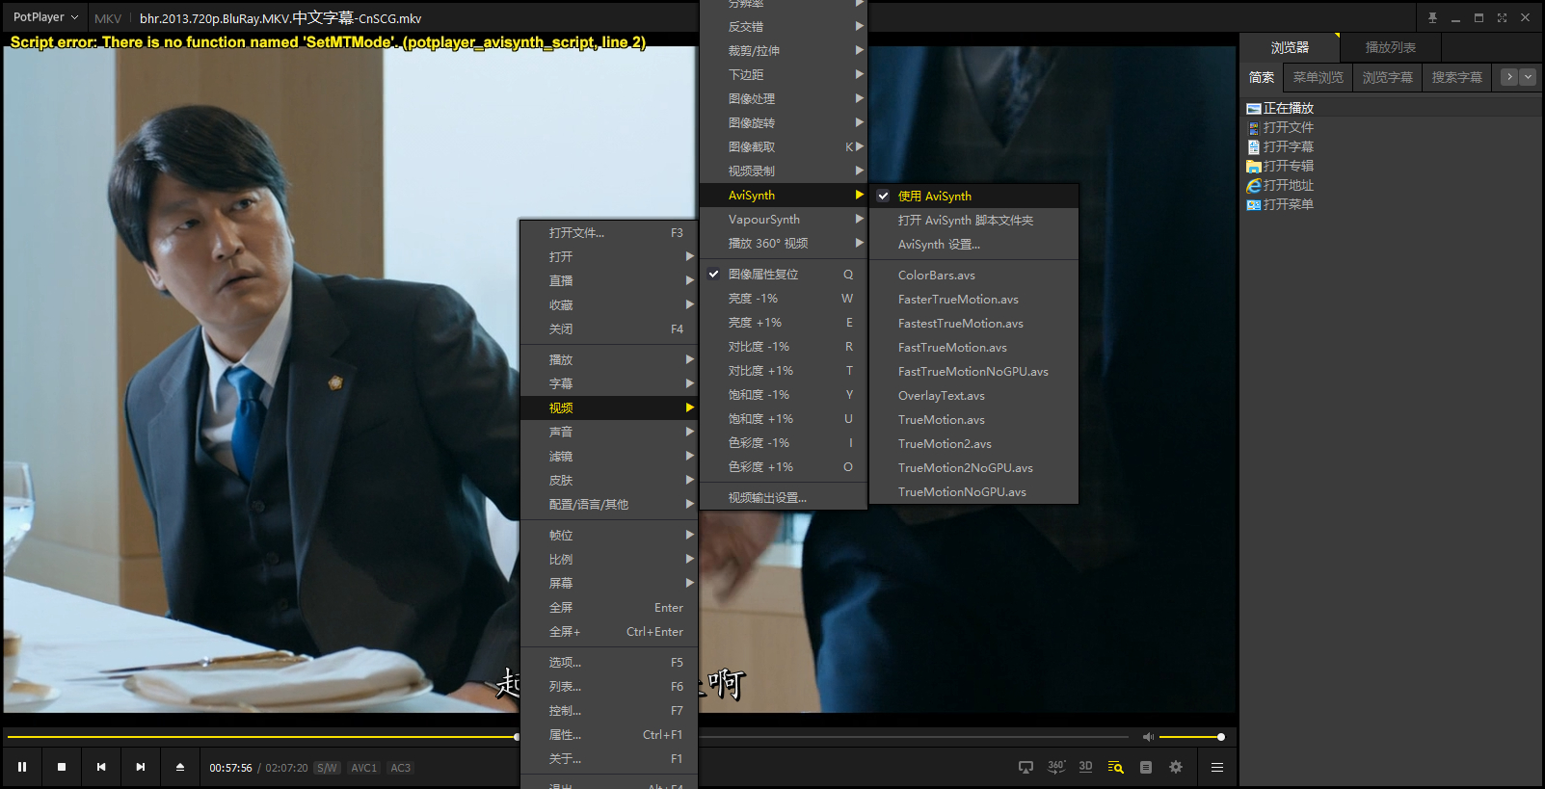Click 视频输出设置... in the video submenu

pos(783,497)
